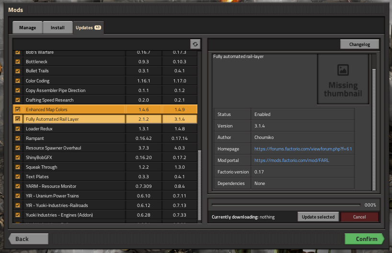This screenshot has width=392, height=253.
Task: Toggle Fully Automated Rail Layer checkbox
Action: [x=18, y=119]
